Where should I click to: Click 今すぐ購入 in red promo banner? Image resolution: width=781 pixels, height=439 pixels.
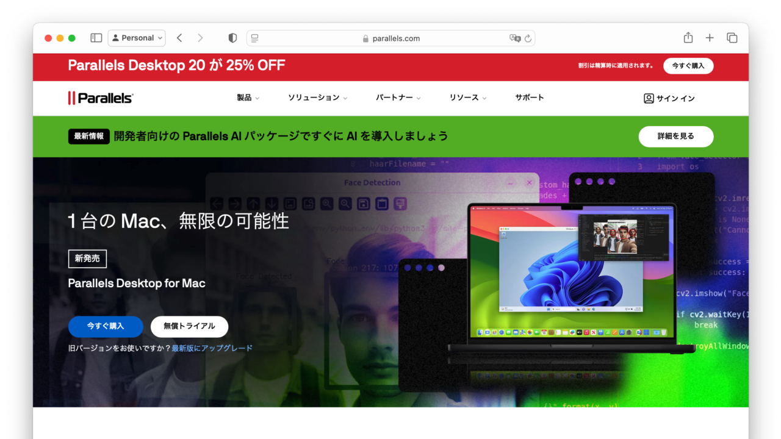coord(688,66)
